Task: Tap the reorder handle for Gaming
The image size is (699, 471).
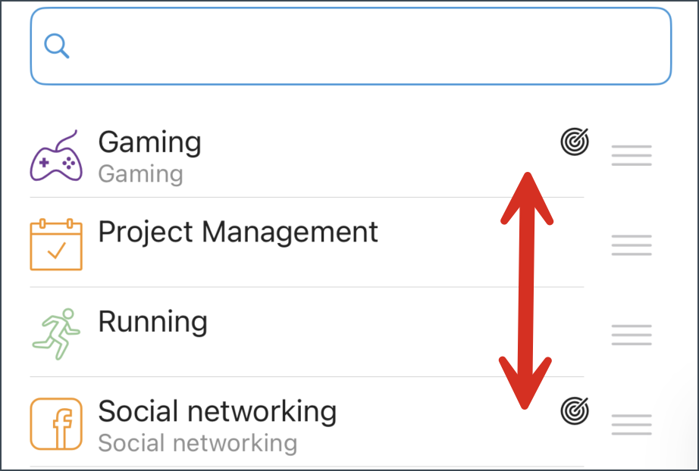Action: 632,155
